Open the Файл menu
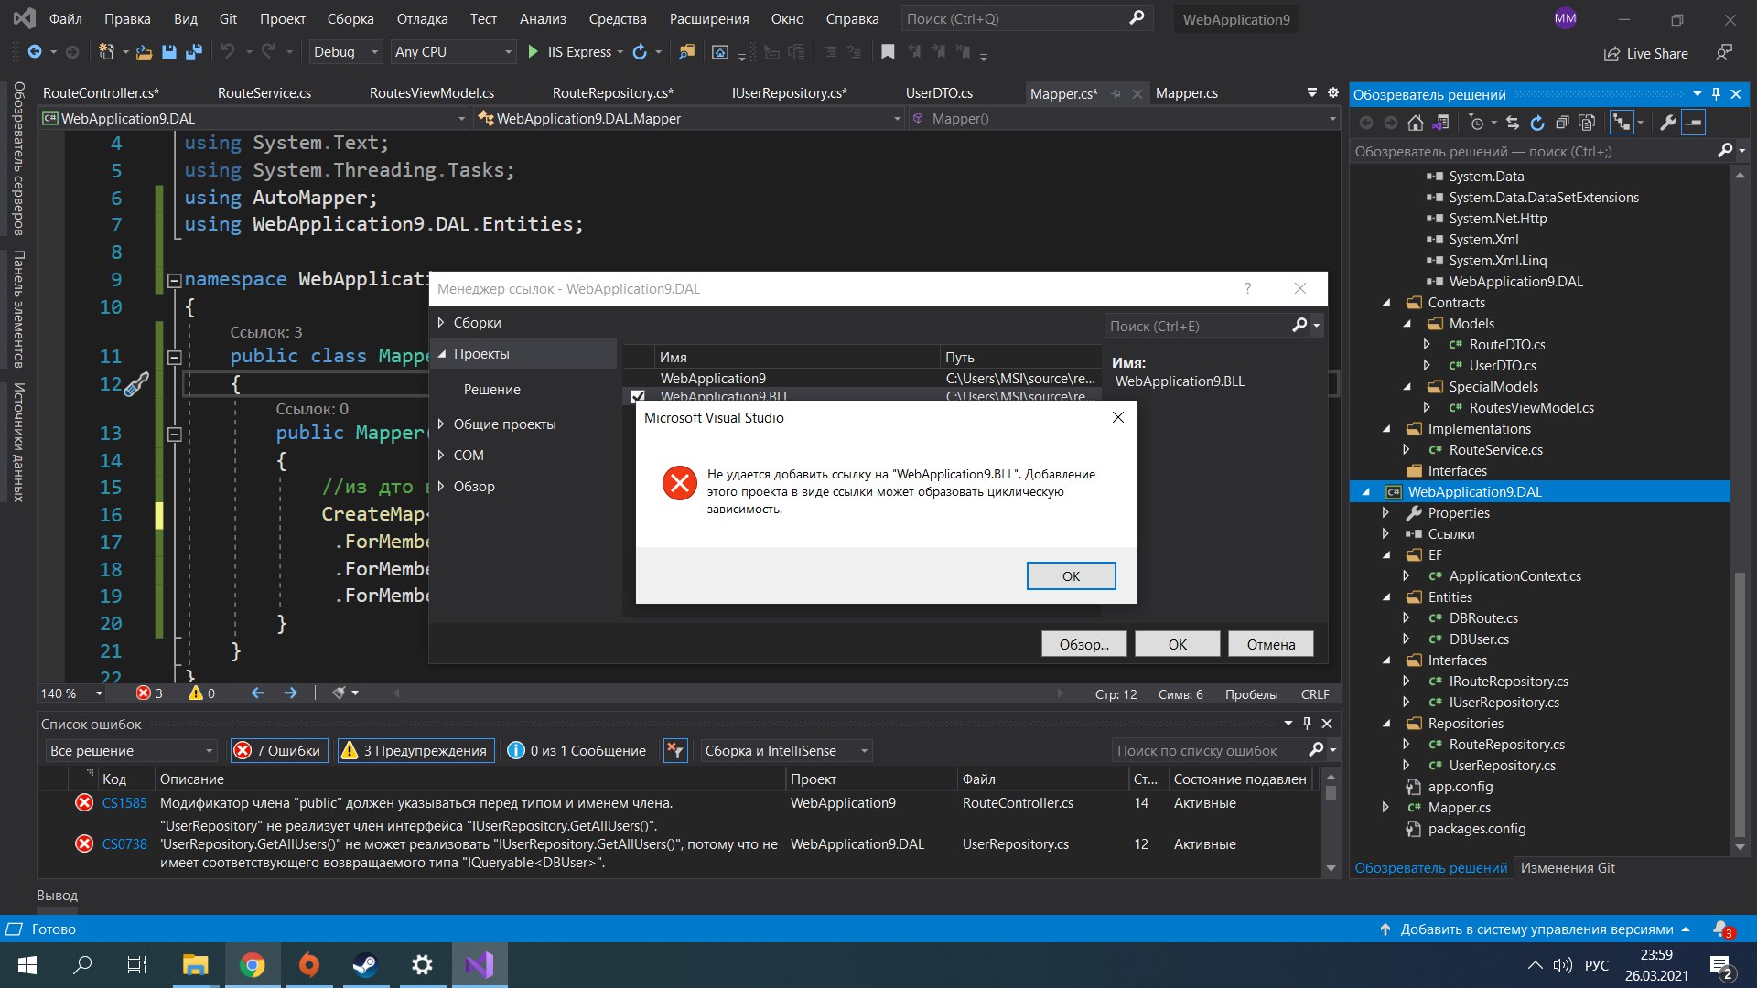 66,18
